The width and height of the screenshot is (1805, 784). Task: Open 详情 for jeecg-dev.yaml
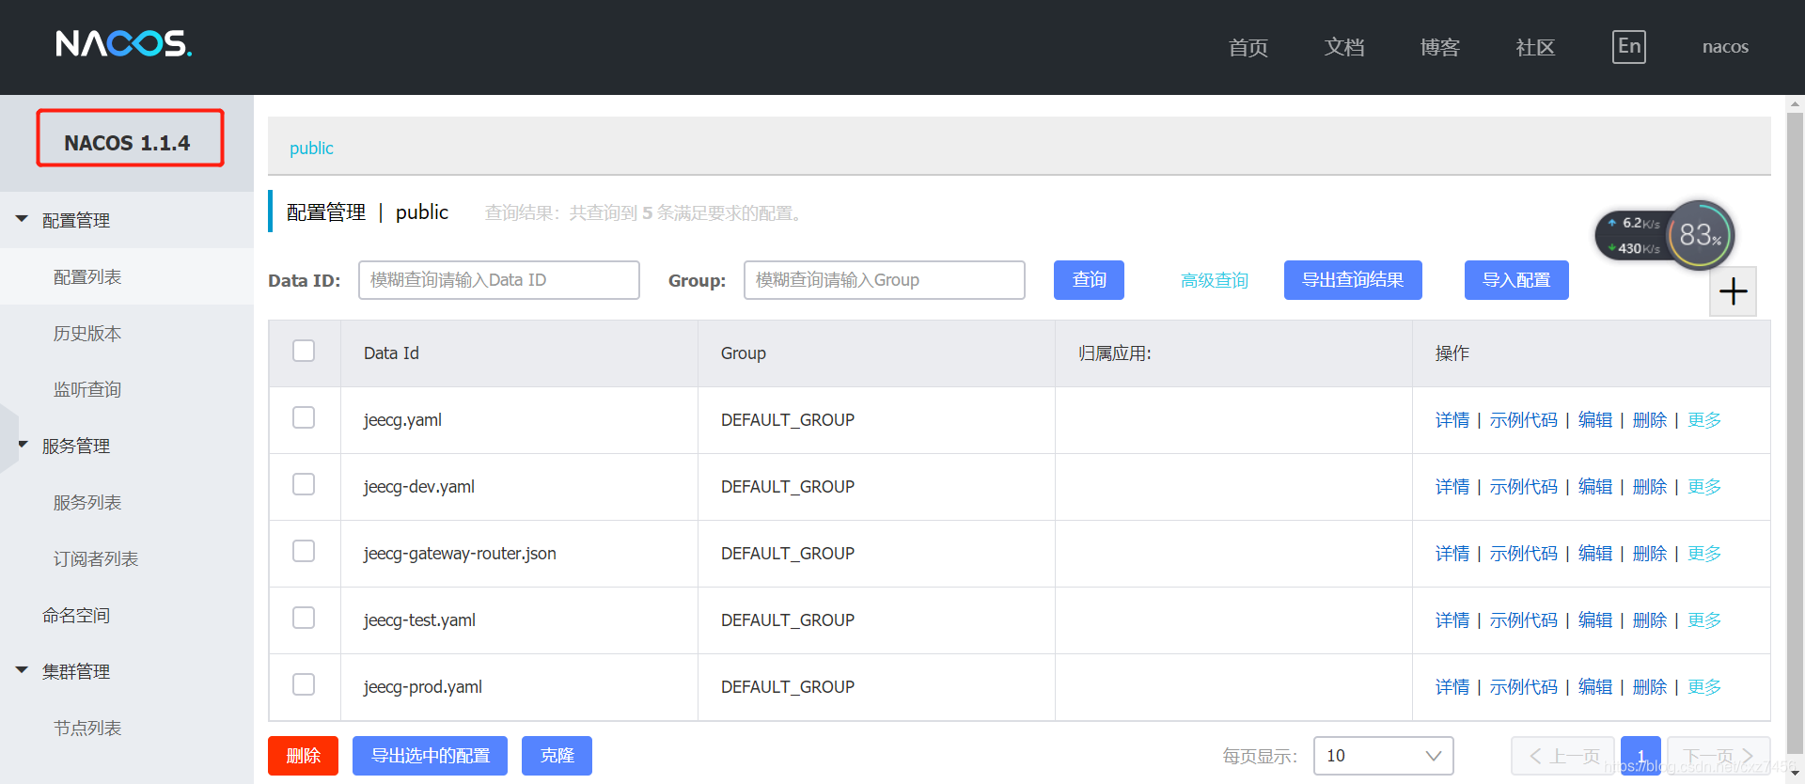1452,487
